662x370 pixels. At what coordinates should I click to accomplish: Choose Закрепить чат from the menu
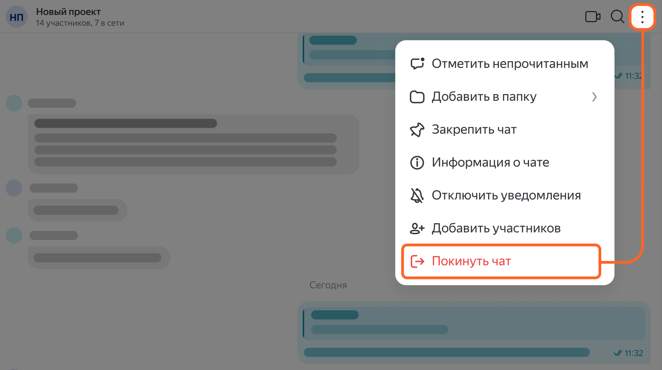(474, 130)
